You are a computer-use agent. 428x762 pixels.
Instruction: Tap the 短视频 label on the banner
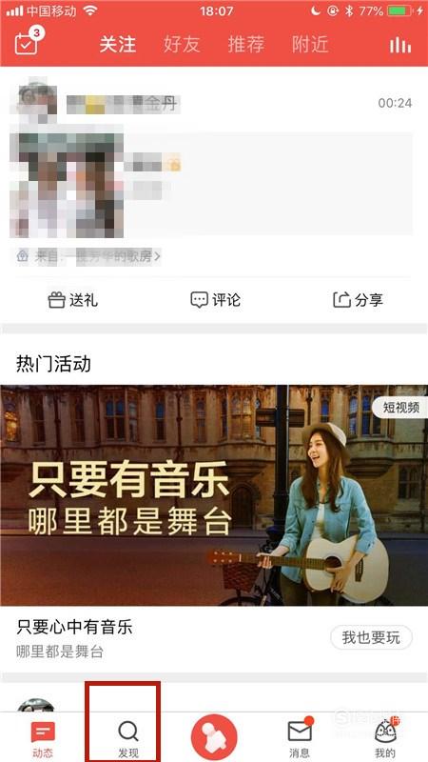coord(400,408)
